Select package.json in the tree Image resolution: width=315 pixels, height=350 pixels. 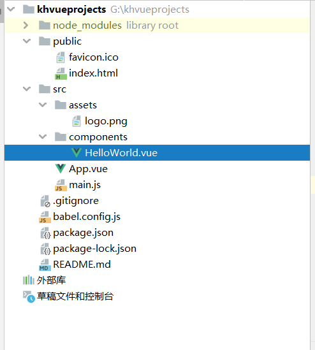[84, 233]
